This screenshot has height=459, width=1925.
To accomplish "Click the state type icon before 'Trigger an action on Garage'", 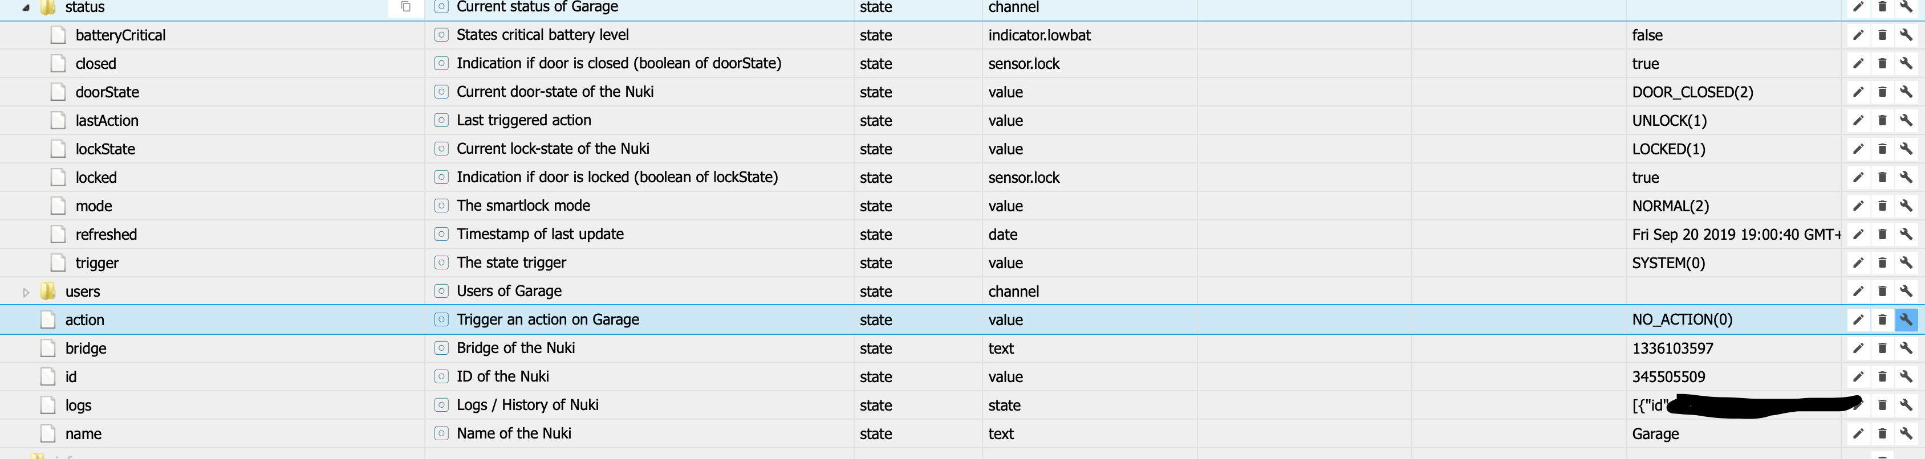I will pyautogui.click(x=442, y=319).
